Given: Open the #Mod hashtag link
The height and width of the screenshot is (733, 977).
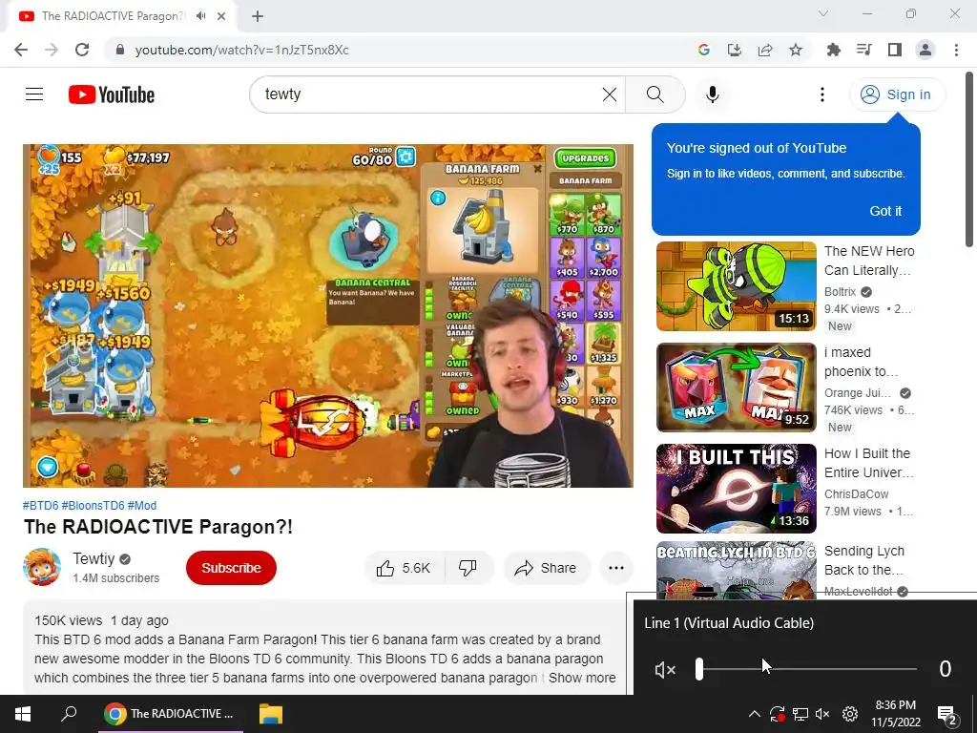Looking at the screenshot, I should coord(142,506).
